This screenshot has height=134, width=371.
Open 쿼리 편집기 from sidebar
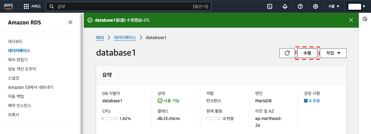click(18, 60)
